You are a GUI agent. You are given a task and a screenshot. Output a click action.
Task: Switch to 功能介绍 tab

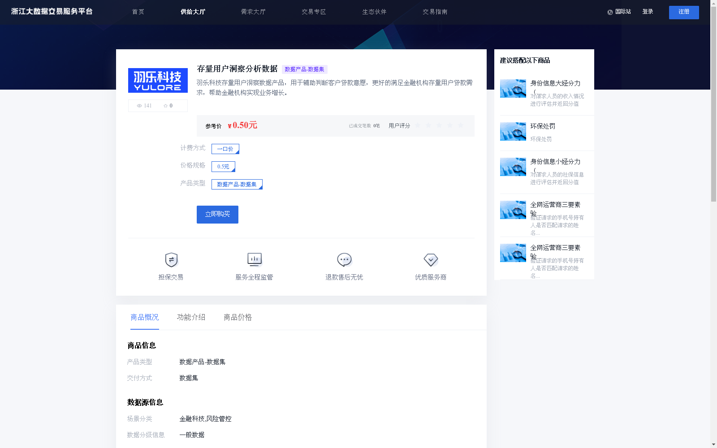pyautogui.click(x=191, y=317)
